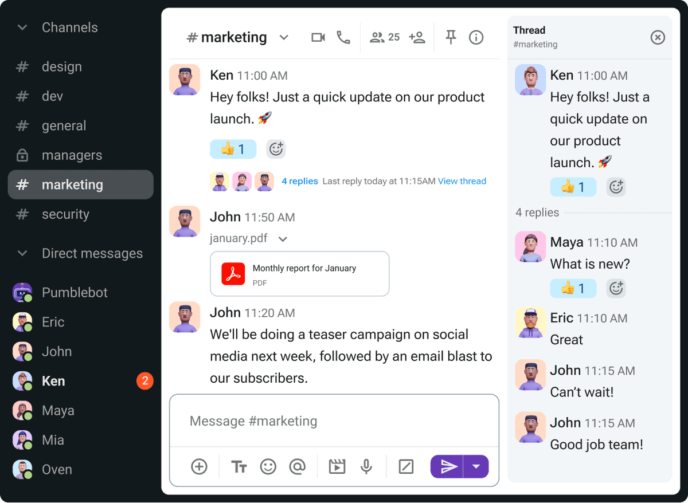The width and height of the screenshot is (688, 503).
Task: Open the send options dropdown arrow
Action: point(476,467)
